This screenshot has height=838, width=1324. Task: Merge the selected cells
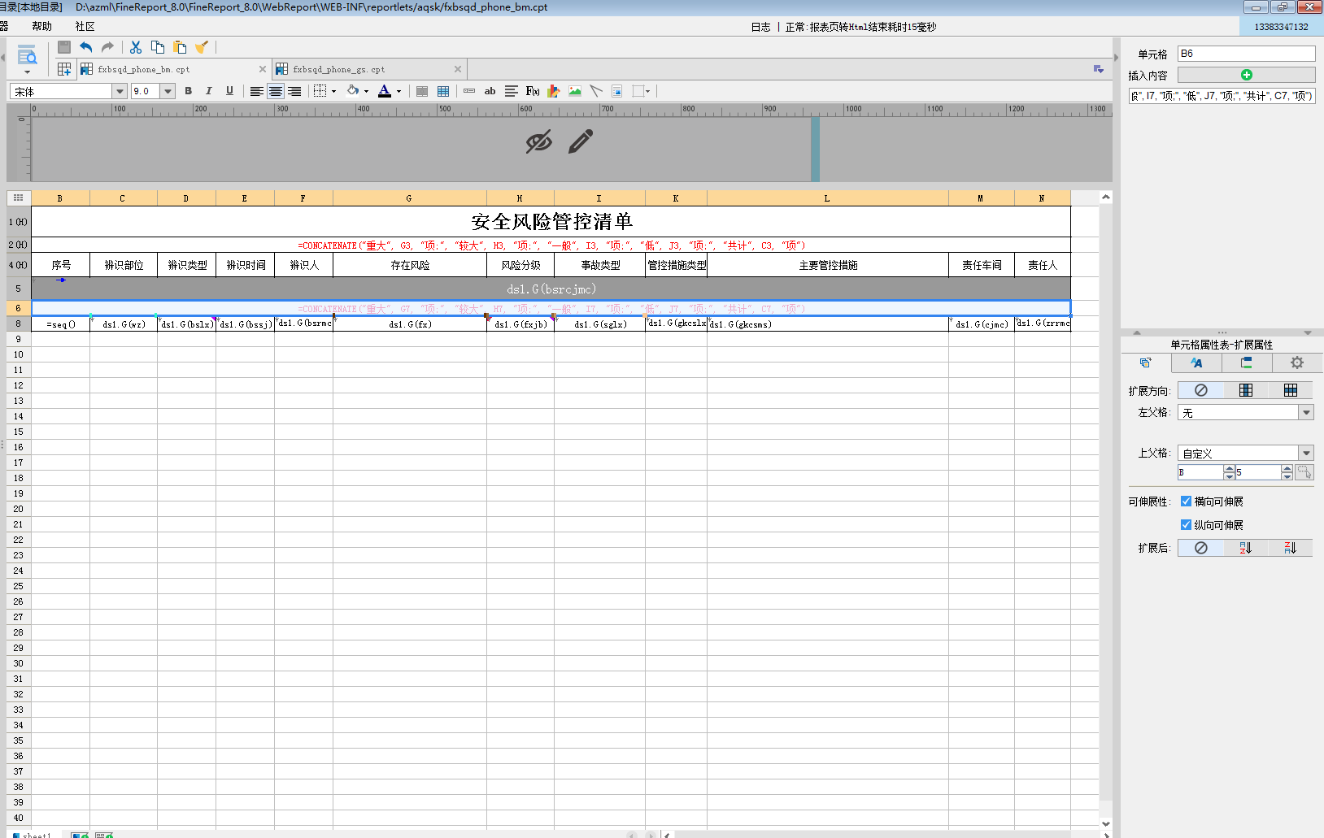(422, 91)
